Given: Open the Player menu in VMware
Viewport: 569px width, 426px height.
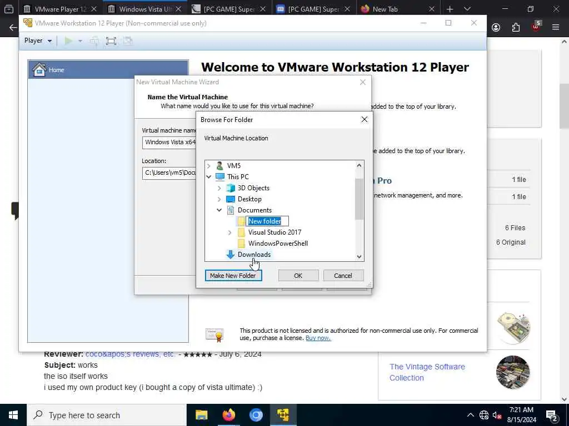Looking at the screenshot, I should coord(38,40).
